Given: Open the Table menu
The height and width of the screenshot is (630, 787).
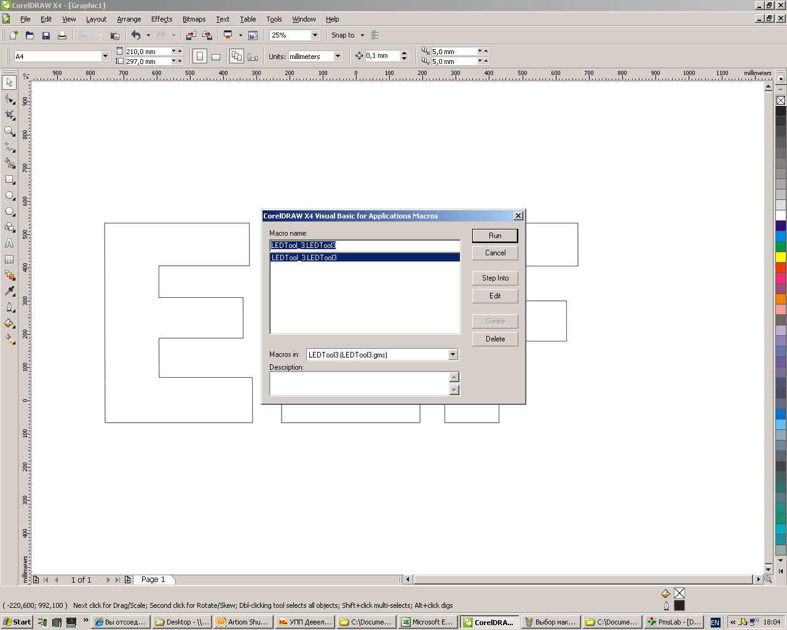Looking at the screenshot, I should click(x=248, y=19).
